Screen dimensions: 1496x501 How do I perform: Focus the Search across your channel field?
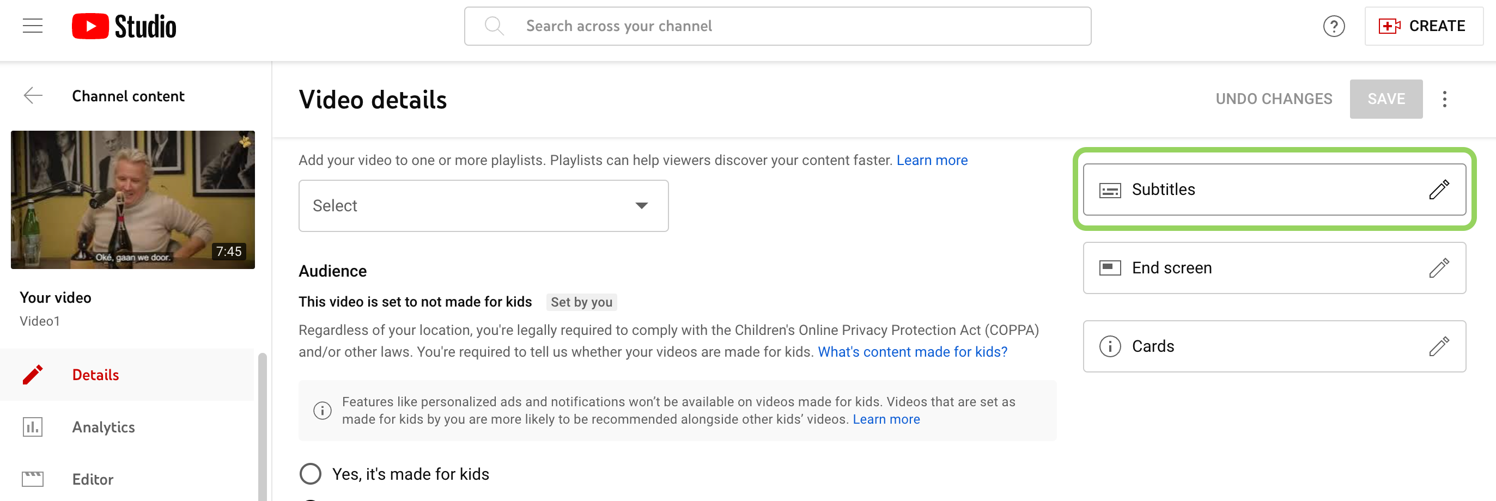pos(777,26)
